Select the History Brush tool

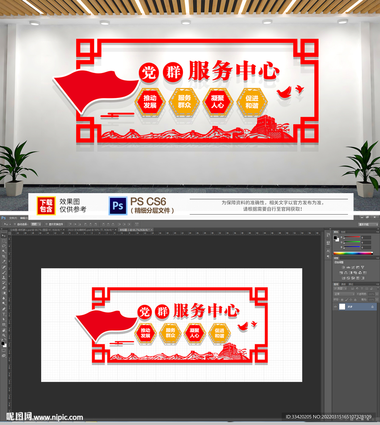pos(4,282)
